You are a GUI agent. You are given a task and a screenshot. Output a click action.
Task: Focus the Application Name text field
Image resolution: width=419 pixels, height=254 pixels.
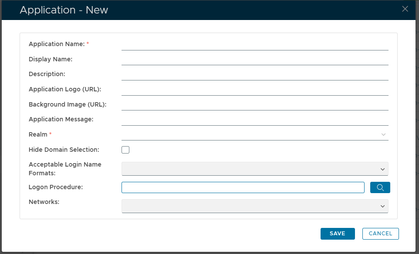click(x=255, y=44)
